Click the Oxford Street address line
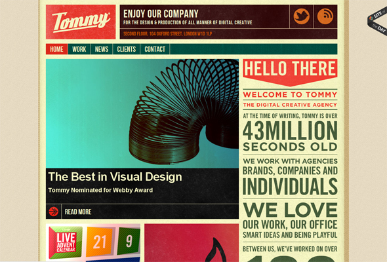Viewport: 387px width, 262px height. point(167,34)
